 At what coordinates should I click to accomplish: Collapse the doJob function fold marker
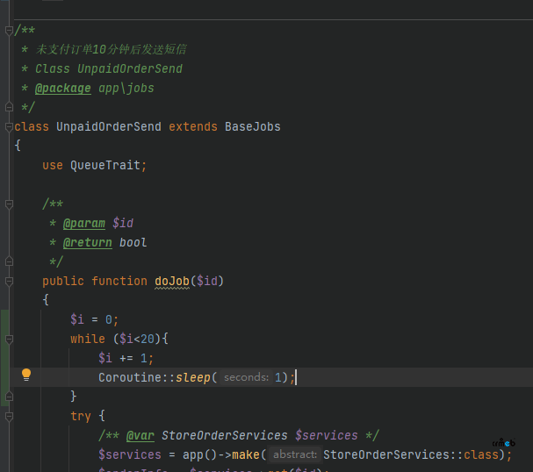coord(9,281)
